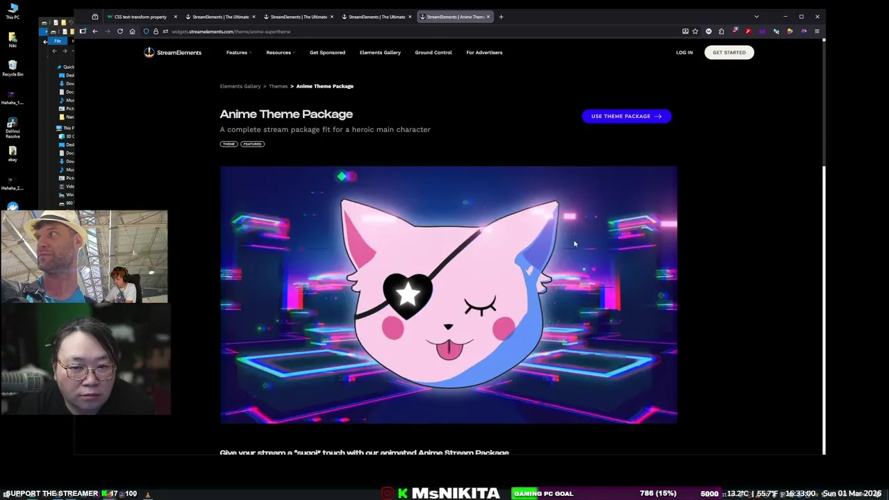889x500 pixels.
Task: Click File Explorer back arrow
Action: pyautogui.click(x=54, y=51)
